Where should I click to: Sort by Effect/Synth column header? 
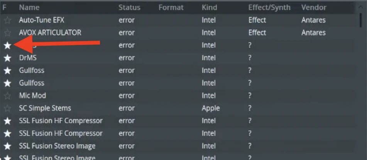269,7
